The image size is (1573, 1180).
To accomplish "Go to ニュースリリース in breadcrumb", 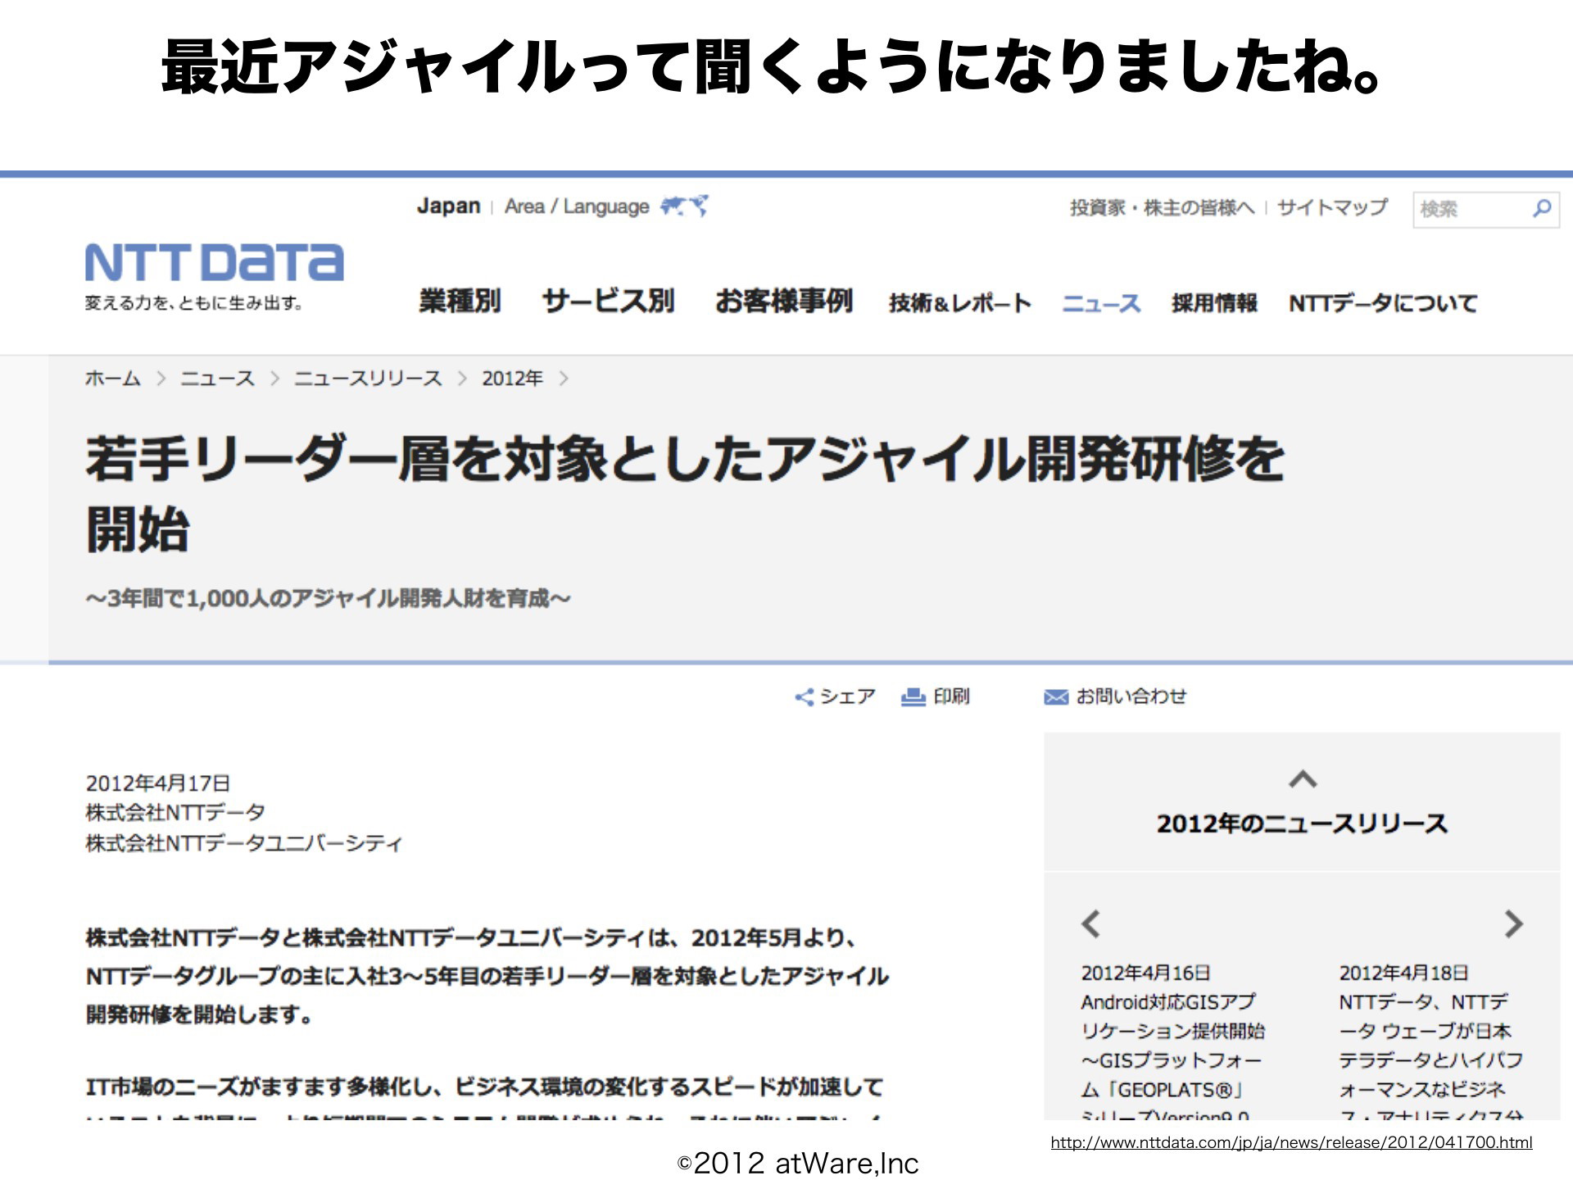I will (368, 378).
